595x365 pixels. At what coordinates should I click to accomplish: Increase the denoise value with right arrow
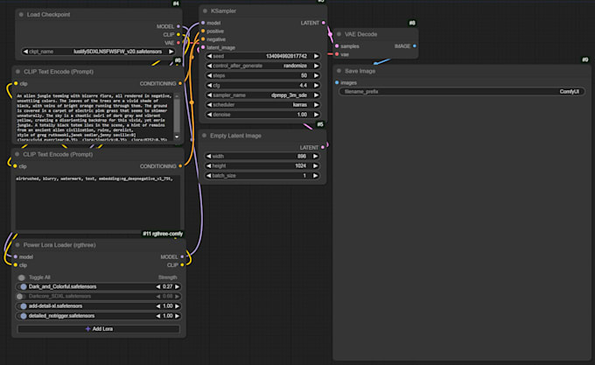click(316, 115)
